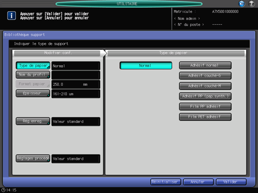
Task: Click the greyed Format papier button
Action: 33,84
